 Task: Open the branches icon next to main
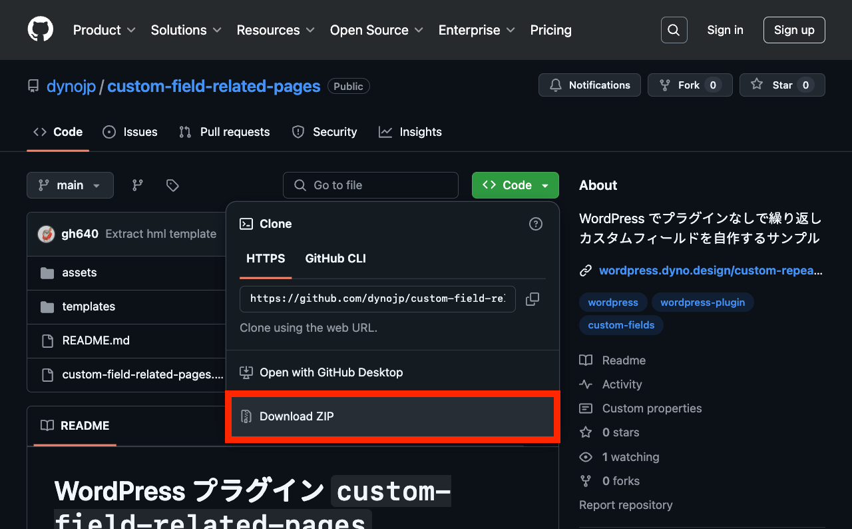pyautogui.click(x=138, y=185)
